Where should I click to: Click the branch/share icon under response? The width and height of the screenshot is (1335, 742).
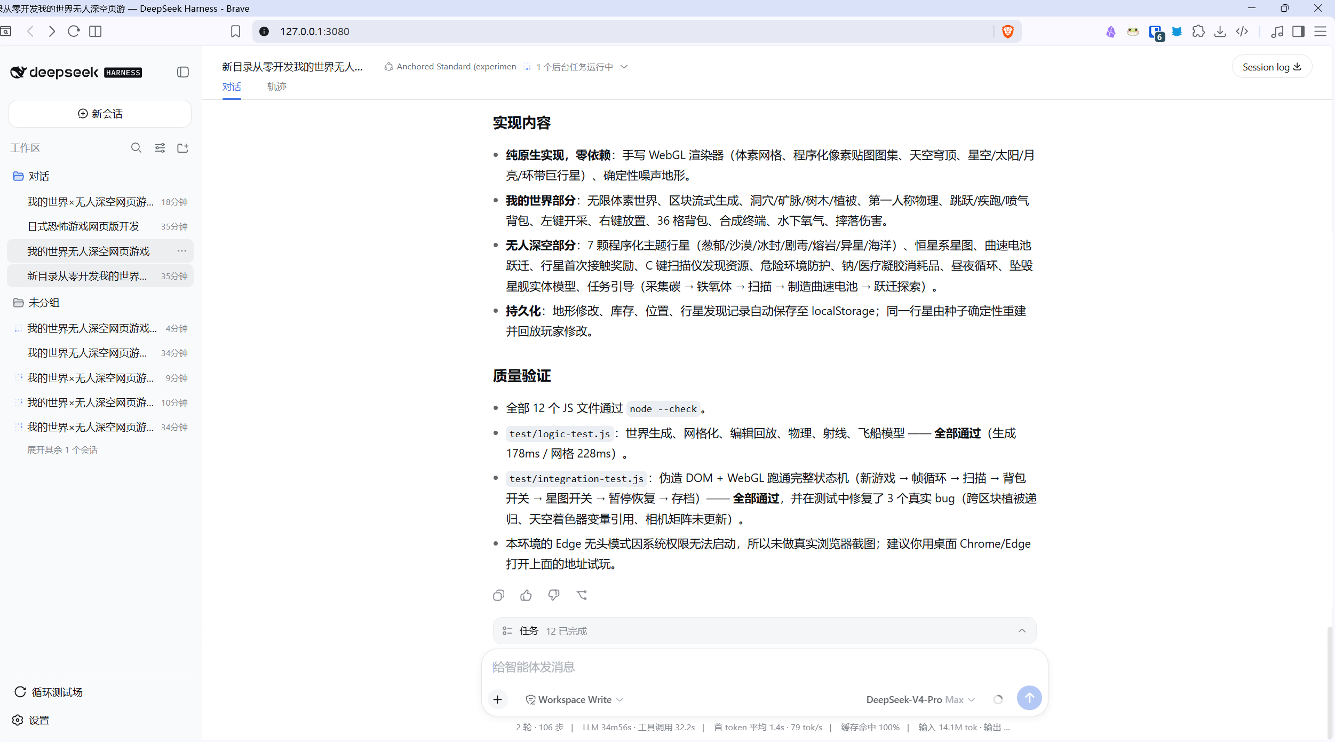pos(582,595)
